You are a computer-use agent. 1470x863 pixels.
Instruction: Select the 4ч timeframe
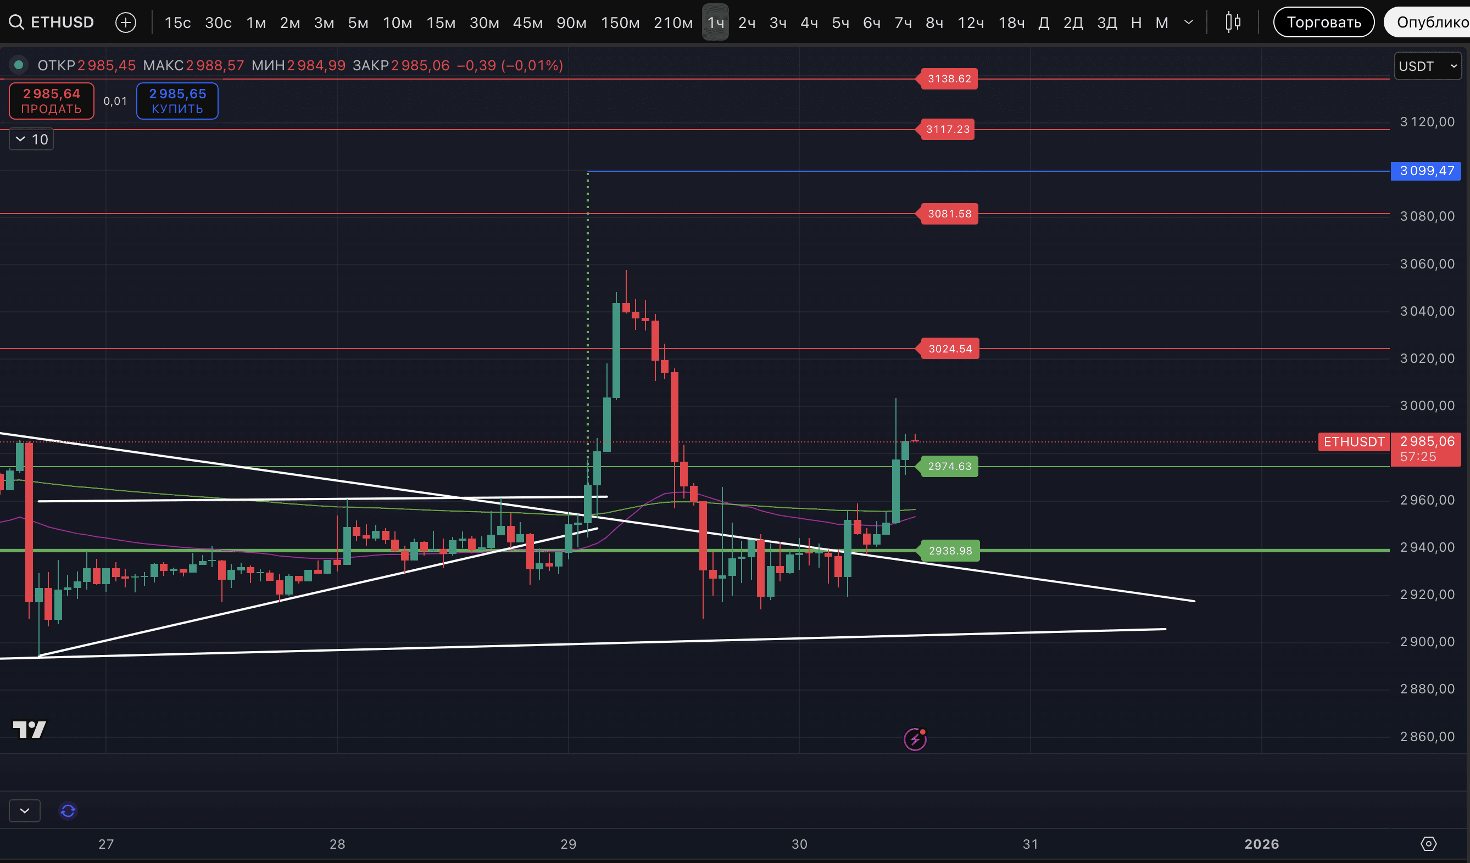coord(809,23)
